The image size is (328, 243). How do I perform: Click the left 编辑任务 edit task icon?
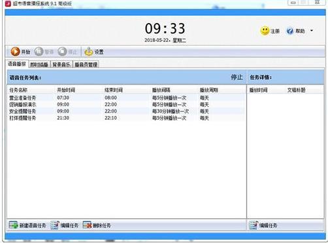pyautogui.click(x=55, y=225)
